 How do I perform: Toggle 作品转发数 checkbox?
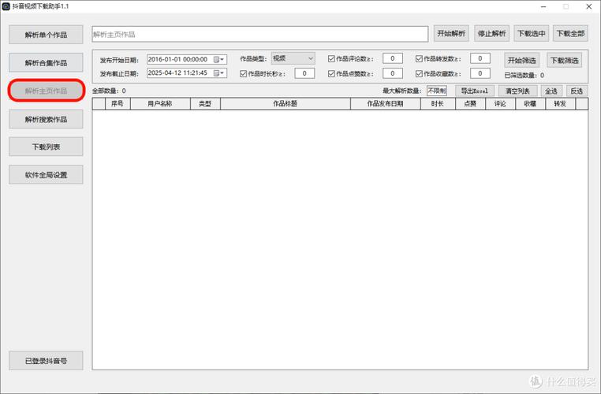pyautogui.click(x=419, y=58)
